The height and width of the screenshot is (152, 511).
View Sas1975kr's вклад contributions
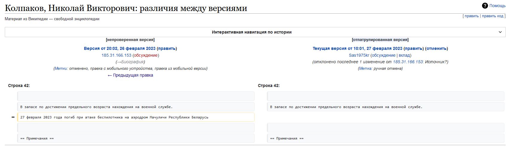[x=404, y=55]
